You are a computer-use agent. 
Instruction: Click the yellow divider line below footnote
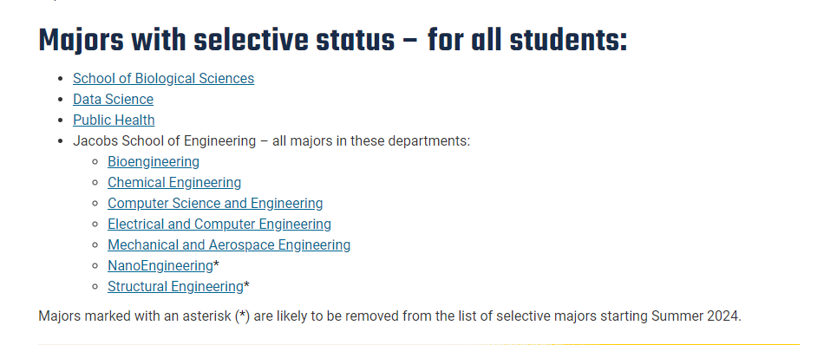click(x=419, y=344)
